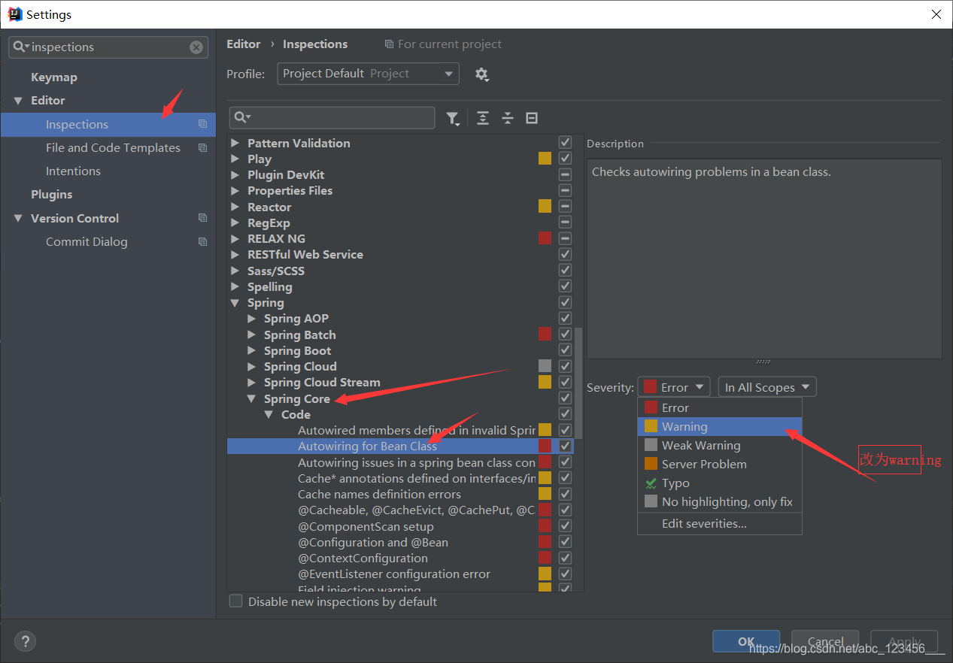Expand the Properties Files node

pos(235,191)
